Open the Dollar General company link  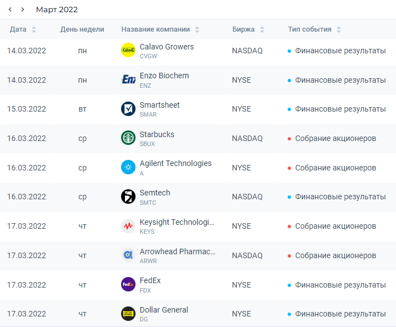164,310
